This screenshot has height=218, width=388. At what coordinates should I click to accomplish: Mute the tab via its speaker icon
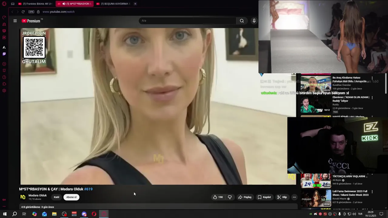point(64,4)
